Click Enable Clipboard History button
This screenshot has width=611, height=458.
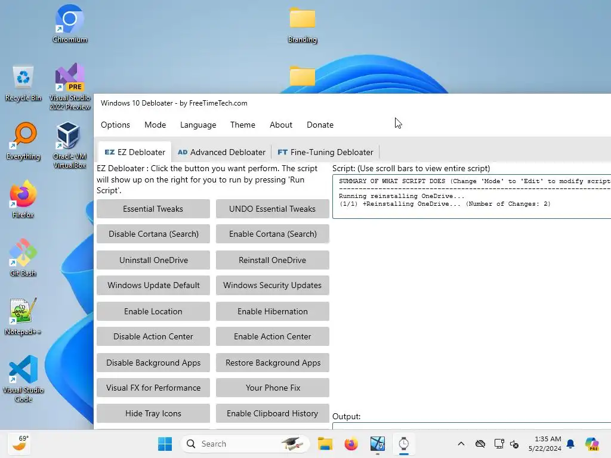272,413
